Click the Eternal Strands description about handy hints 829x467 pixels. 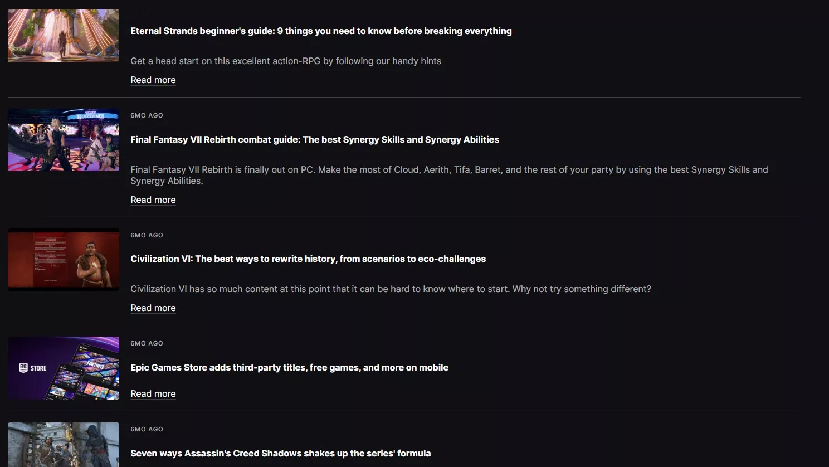[x=286, y=61]
